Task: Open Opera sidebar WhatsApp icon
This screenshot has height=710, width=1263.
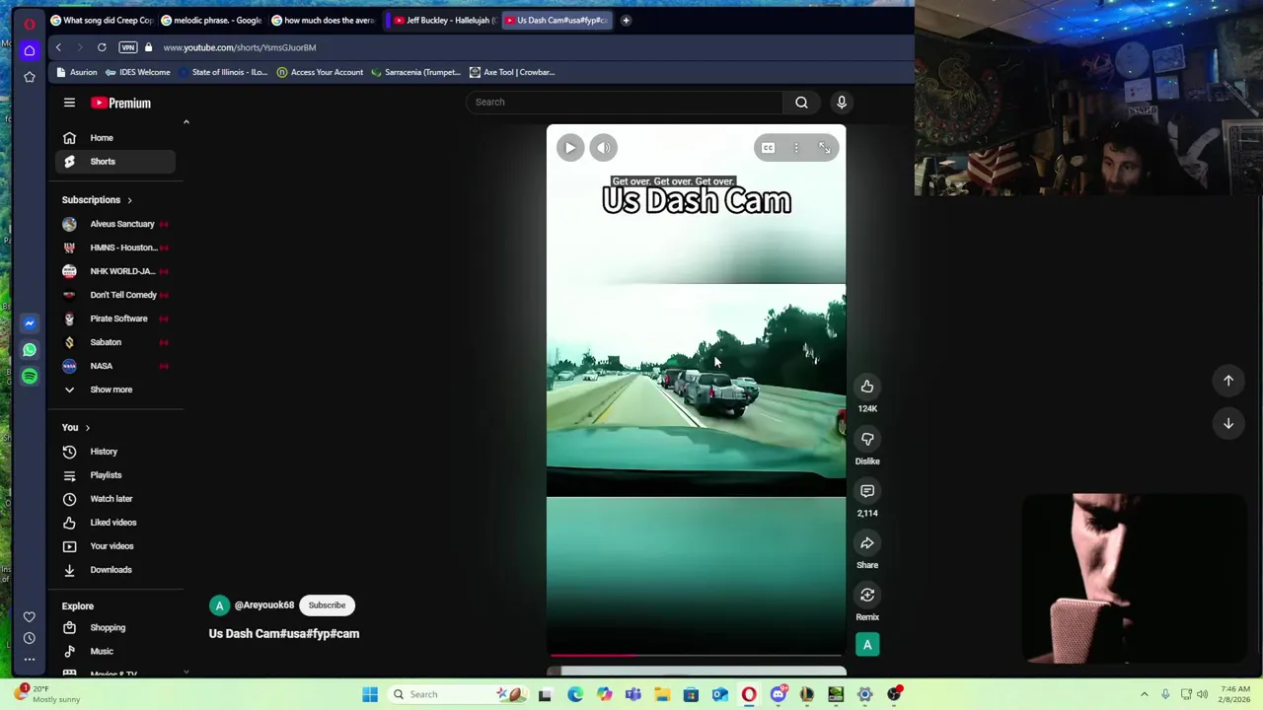Action: (30, 350)
